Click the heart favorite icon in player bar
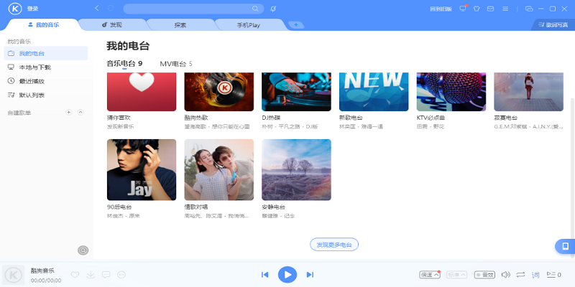Screen dimensions: 575x287 pyautogui.click(x=75, y=274)
